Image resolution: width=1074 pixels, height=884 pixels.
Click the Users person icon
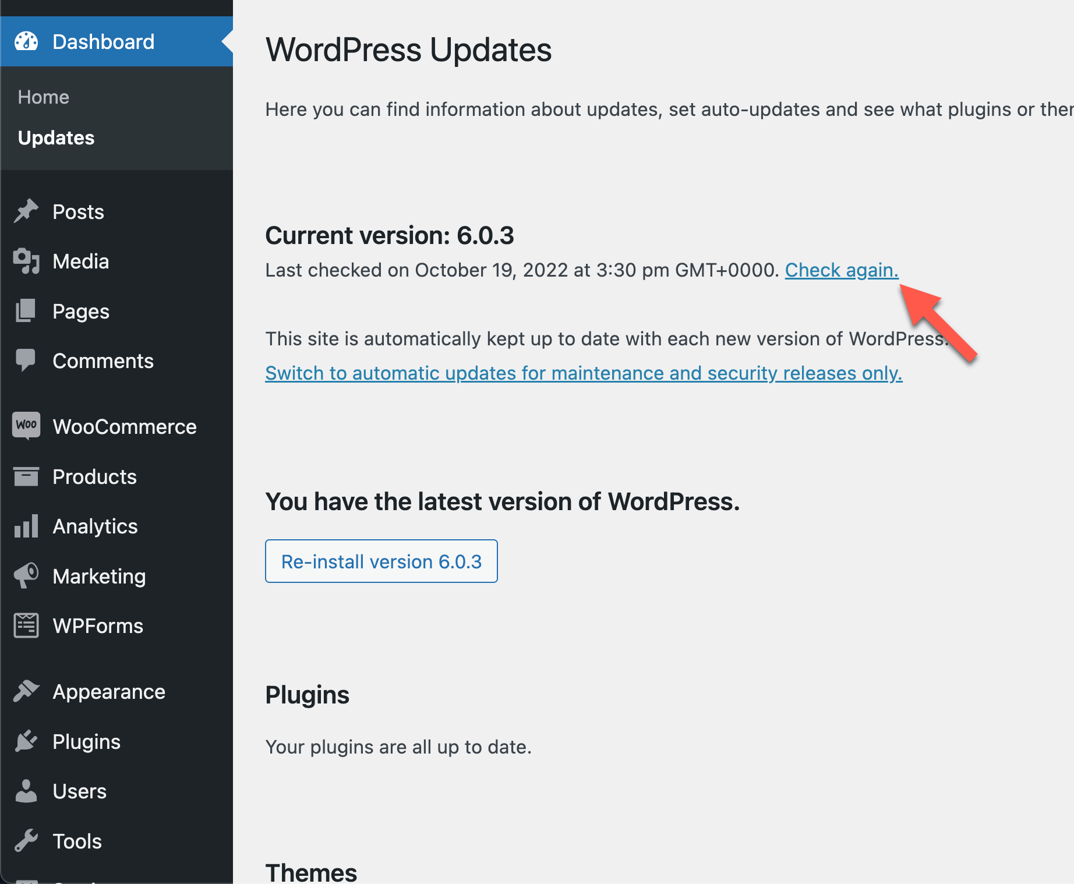point(26,791)
